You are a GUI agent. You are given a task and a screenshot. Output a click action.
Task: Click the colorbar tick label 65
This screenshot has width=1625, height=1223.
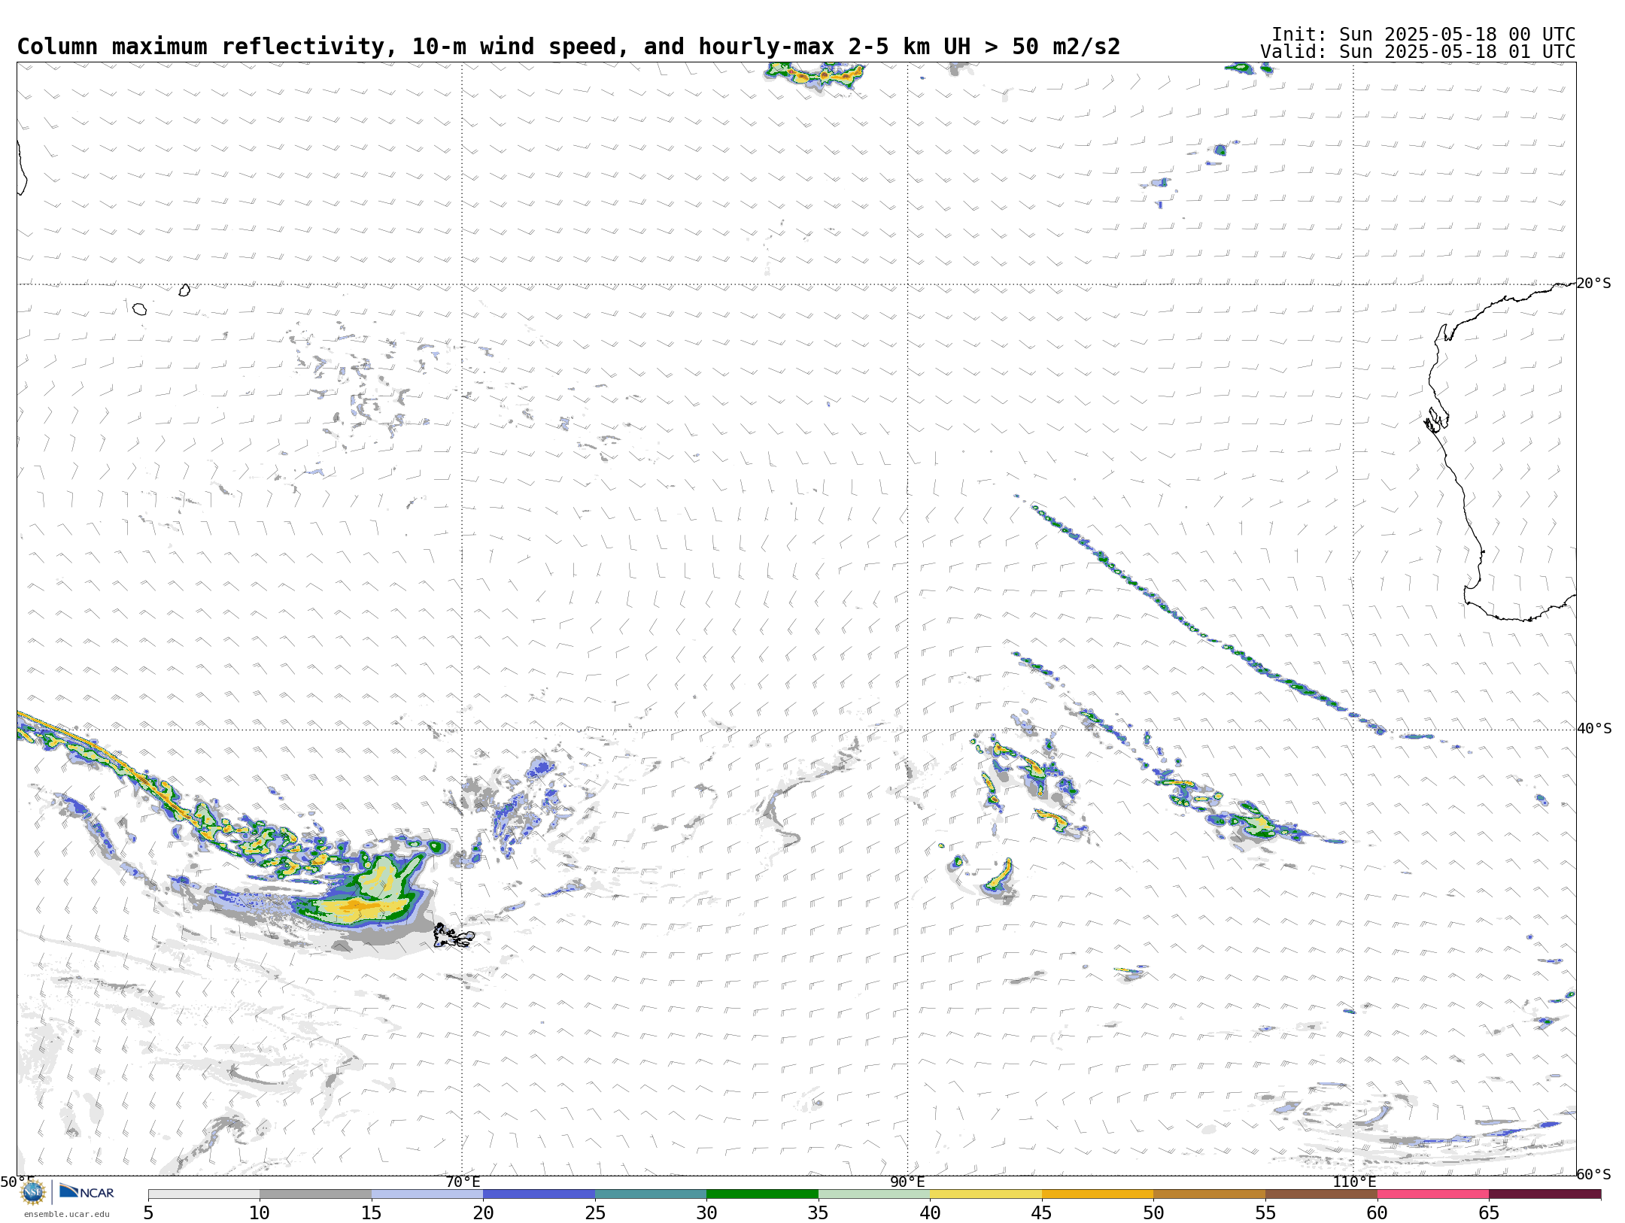1489,1213
